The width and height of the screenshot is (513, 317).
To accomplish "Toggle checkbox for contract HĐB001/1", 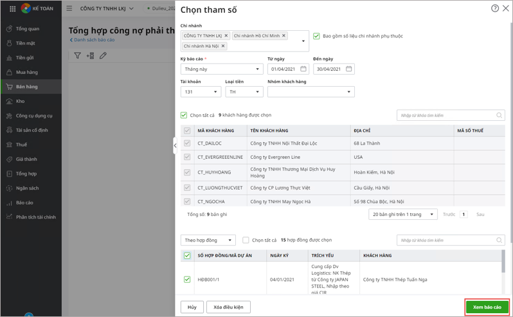I will [x=187, y=279].
